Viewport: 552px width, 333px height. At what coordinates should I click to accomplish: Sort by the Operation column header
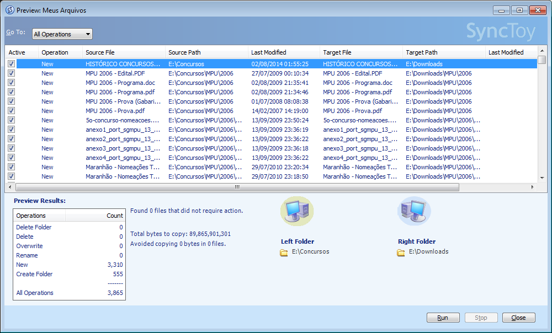tap(60, 52)
